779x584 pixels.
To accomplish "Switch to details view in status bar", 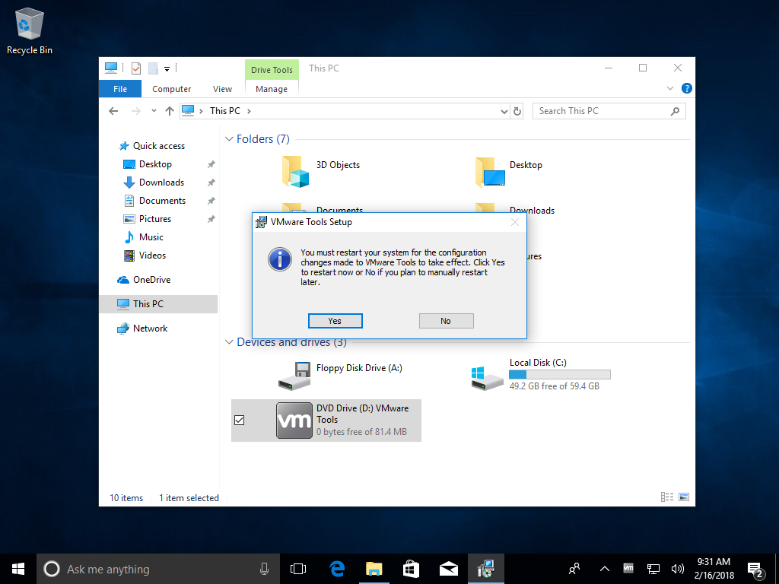I will click(667, 497).
